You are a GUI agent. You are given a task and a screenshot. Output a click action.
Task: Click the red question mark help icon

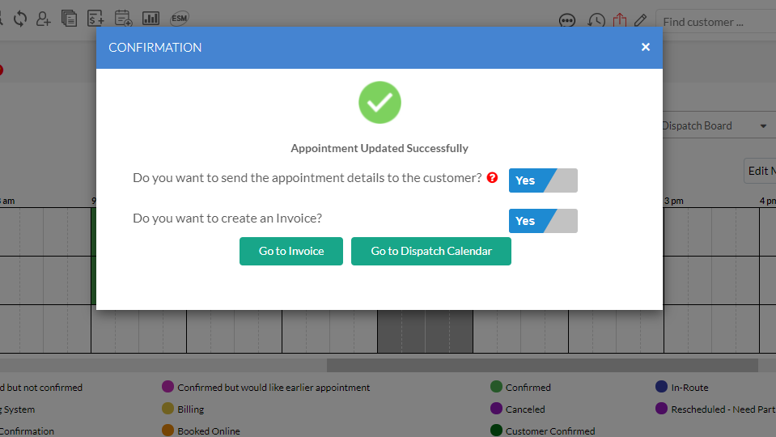[492, 178]
